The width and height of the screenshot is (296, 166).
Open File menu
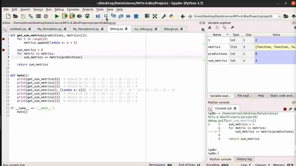(x=6, y=9)
